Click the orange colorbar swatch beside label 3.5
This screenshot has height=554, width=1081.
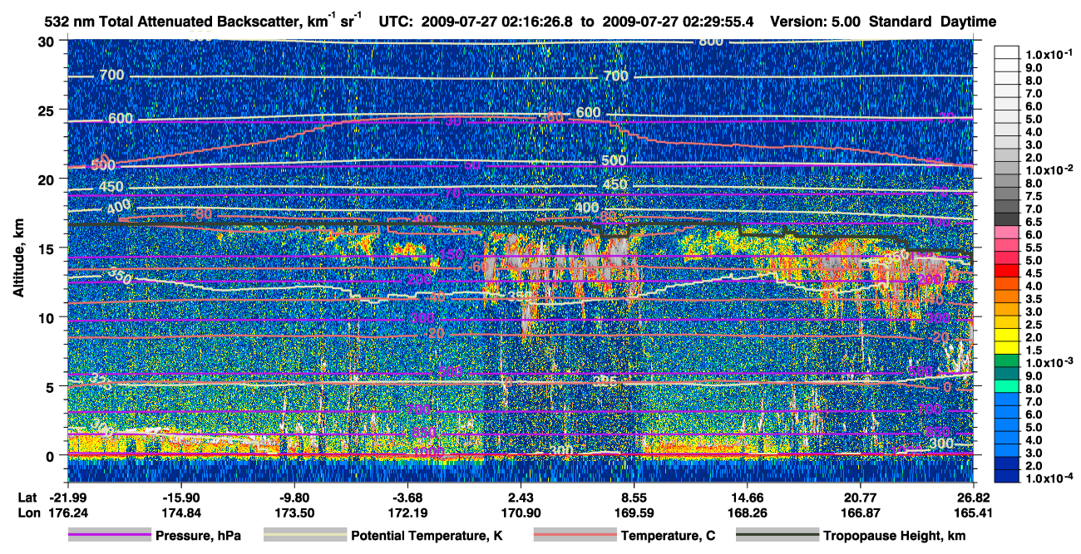point(1006,296)
